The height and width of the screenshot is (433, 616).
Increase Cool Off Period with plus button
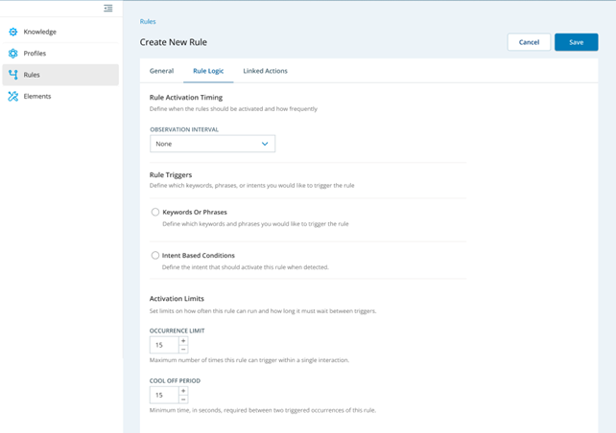pyautogui.click(x=183, y=391)
